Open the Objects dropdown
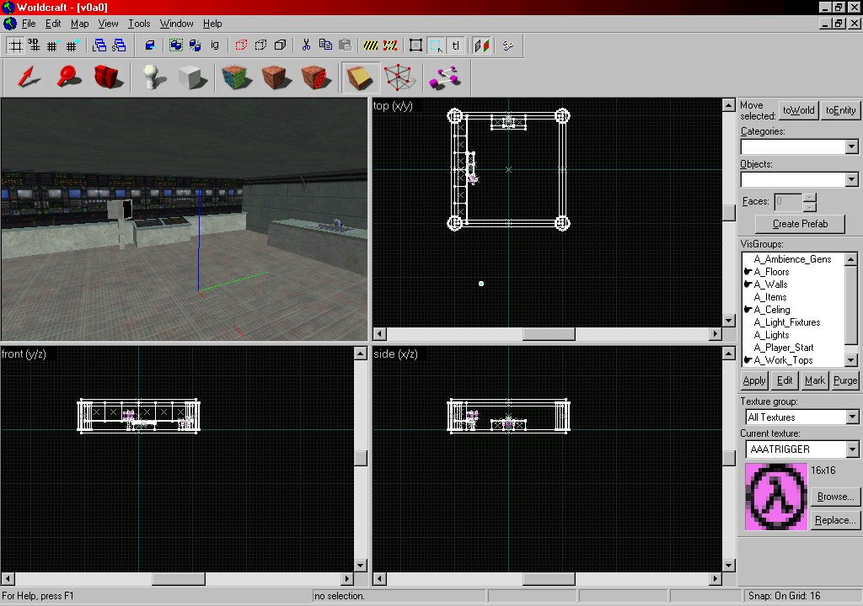 point(851,179)
